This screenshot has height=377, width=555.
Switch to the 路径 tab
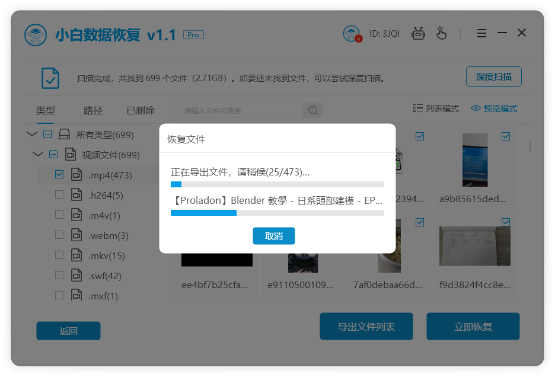pos(92,110)
